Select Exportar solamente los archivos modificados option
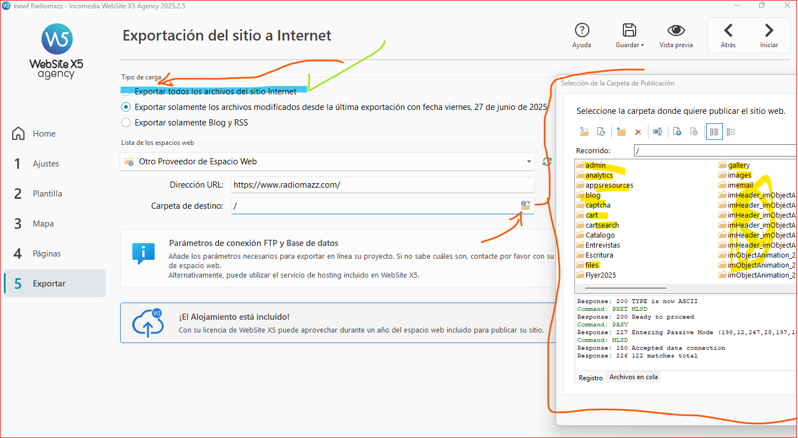Screen dimensions: 798x438 click(x=334, y=107)
